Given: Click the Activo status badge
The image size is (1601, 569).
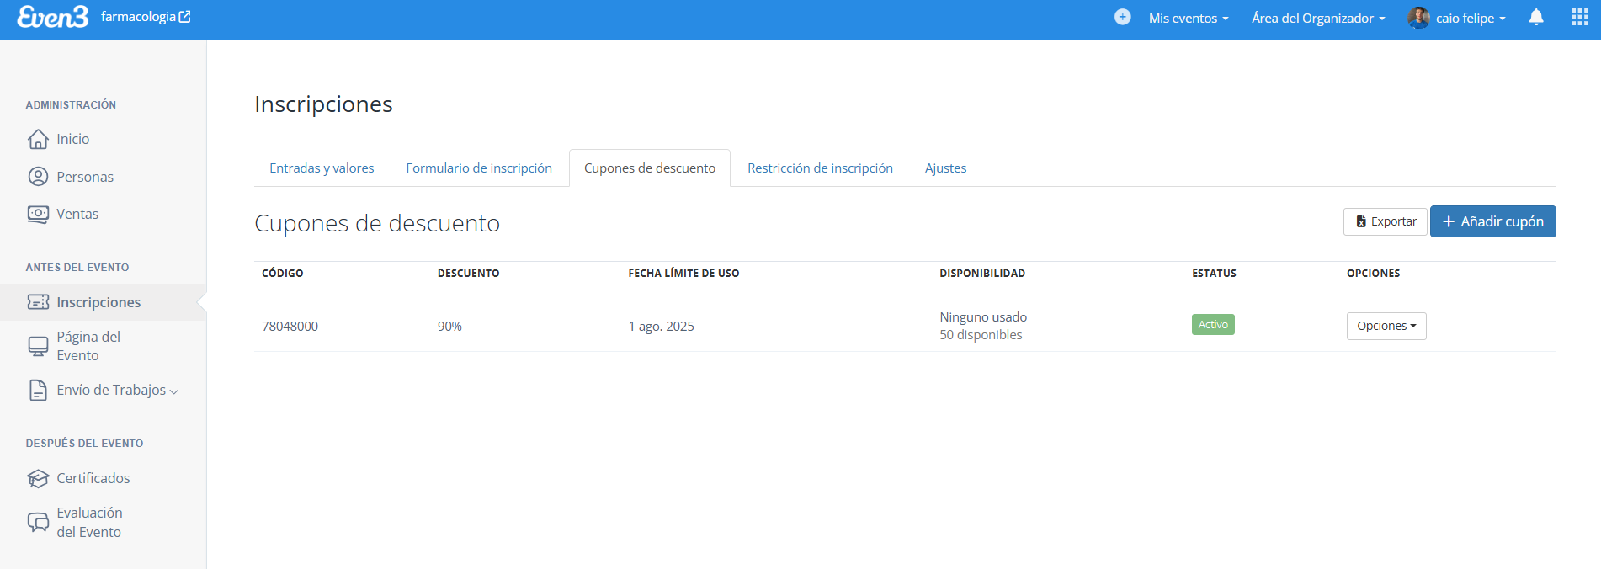Looking at the screenshot, I should 1213,324.
